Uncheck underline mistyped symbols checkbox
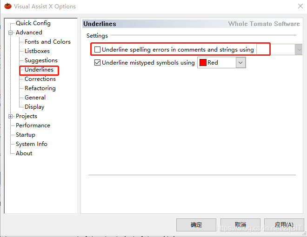Image resolution: width=307 pixels, height=237 pixels. pos(98,63)
